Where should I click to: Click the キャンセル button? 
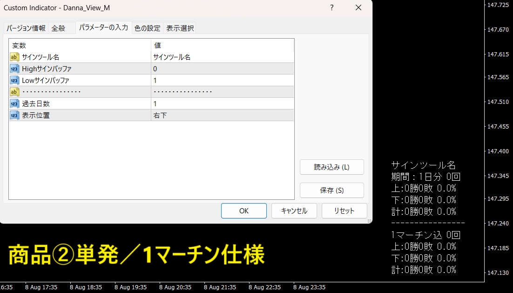click(294, 211)
